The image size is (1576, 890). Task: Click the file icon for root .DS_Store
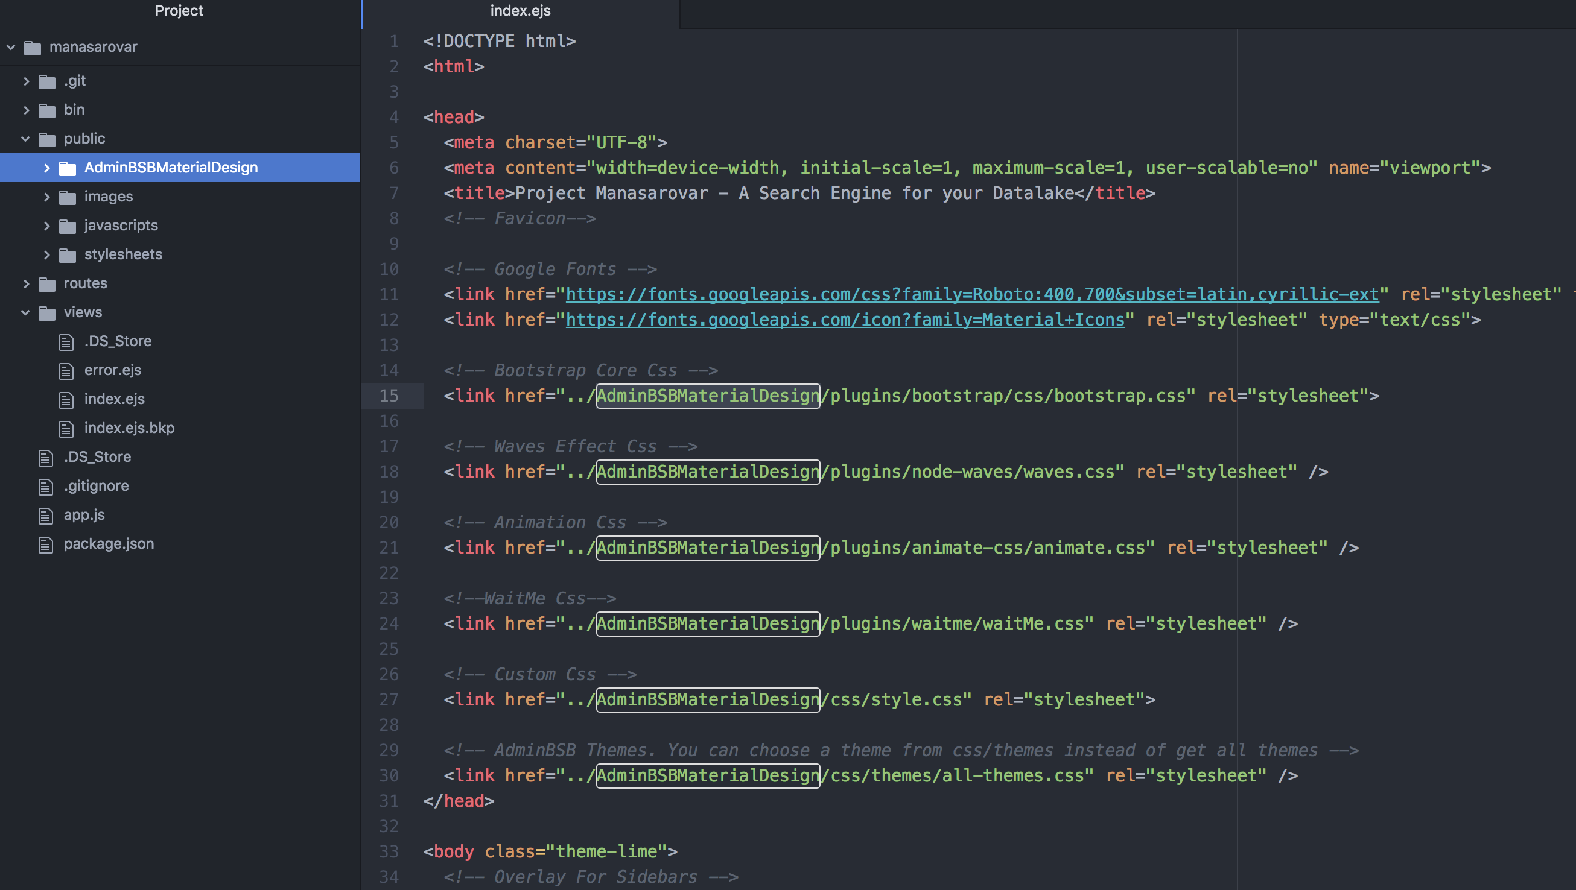[46, 458]
